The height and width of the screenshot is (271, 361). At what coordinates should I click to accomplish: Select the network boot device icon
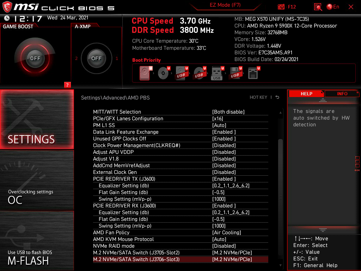(x=253, y=73)
